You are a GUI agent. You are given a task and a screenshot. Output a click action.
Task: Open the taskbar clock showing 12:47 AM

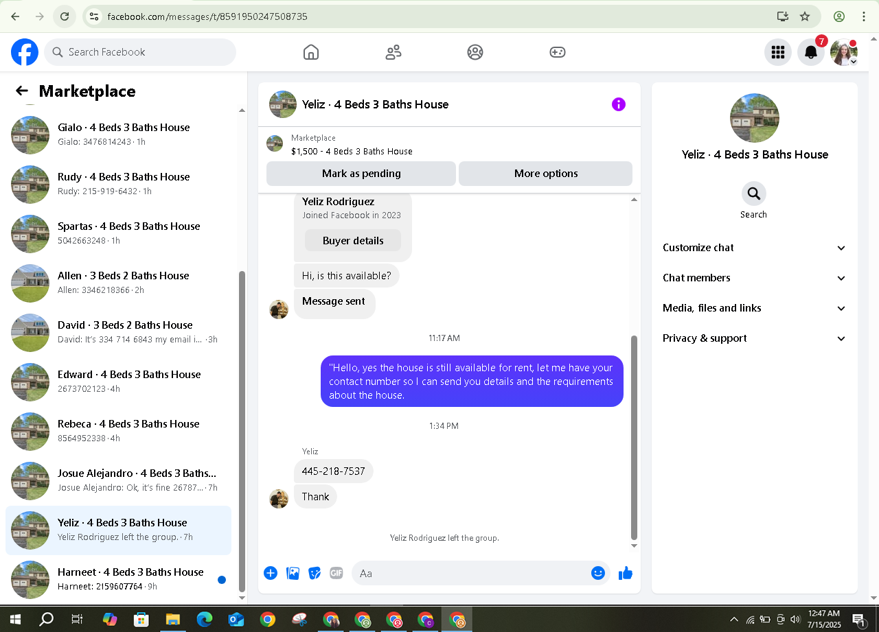point(823,620)
